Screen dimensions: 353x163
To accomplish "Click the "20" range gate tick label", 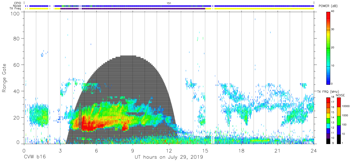I will 16,118.
